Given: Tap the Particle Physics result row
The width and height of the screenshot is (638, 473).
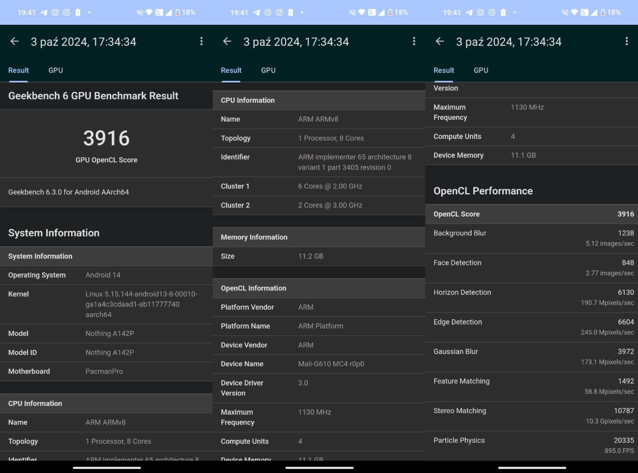Looking at the screenshot, I should tap(532, 445).
